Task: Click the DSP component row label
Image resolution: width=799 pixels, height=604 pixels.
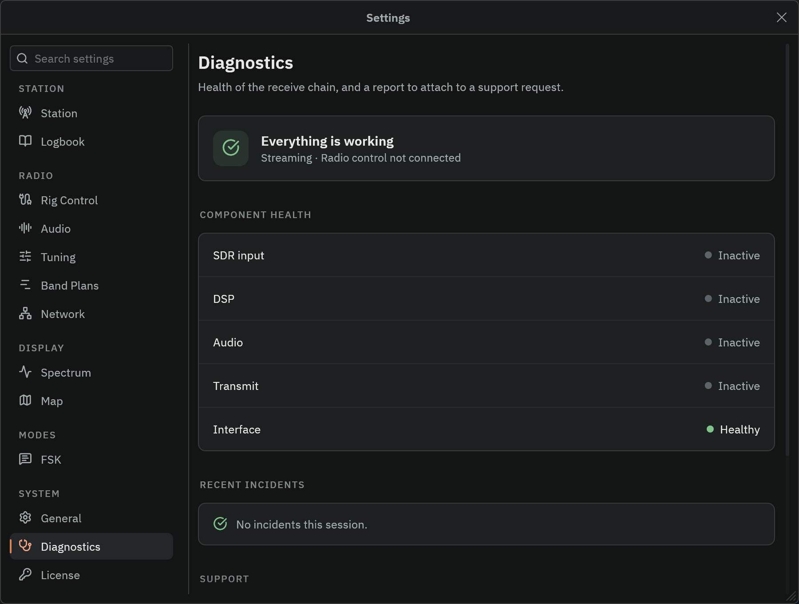Action: click(224, 299)
